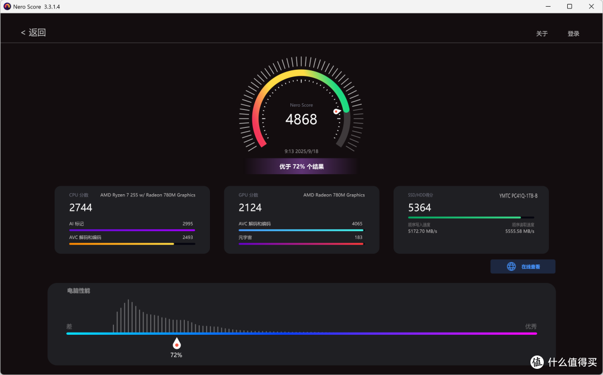Click the CPU AI 标记 value 2995
The height and width of the screenshot is (375, 603).
pyautogui.click(x=188, y=224)
